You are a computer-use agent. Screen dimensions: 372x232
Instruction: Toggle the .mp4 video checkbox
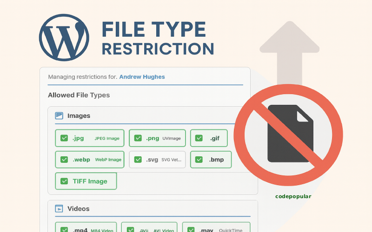(x=64, y=230)
